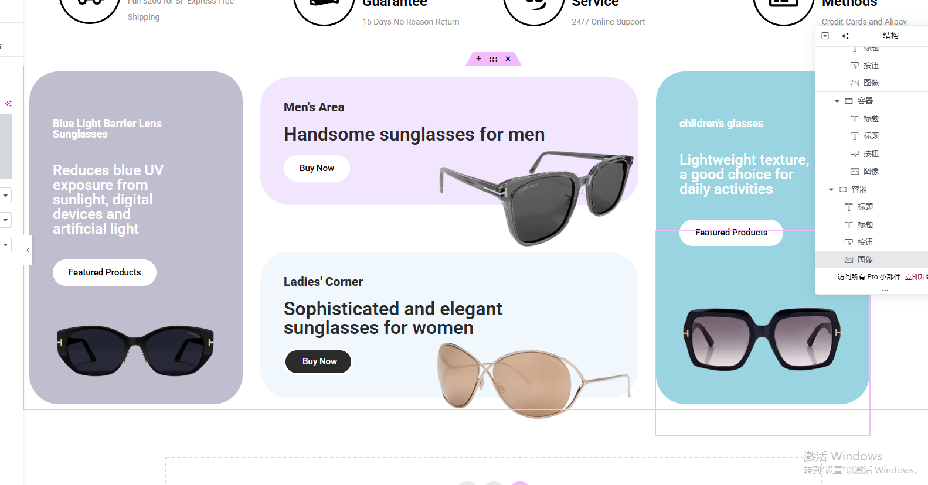
Task: Select the 'Handsome sunglasses for men' heading
Action: tap(414, 134)
